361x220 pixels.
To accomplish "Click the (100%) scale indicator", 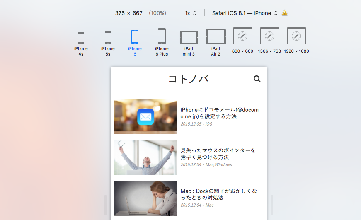I will pos(157,13).
